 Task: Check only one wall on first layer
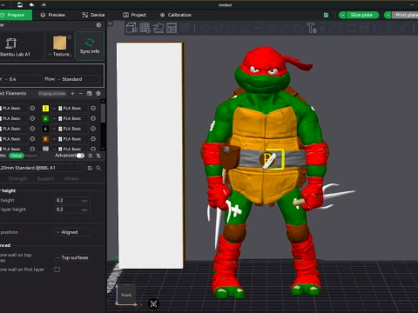[x=57, y=270]
